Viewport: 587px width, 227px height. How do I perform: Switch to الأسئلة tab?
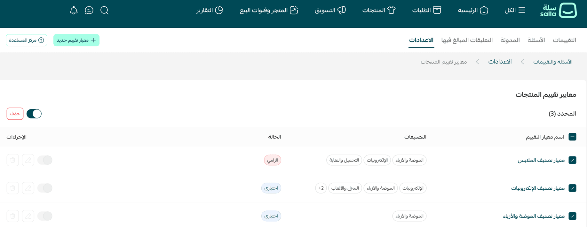pyautogui.click(x=536, y=40)
